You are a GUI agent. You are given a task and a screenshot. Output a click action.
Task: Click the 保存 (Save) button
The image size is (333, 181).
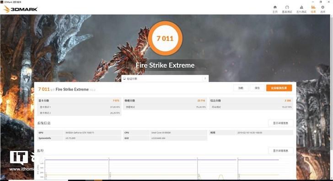[x=257, y=88]
